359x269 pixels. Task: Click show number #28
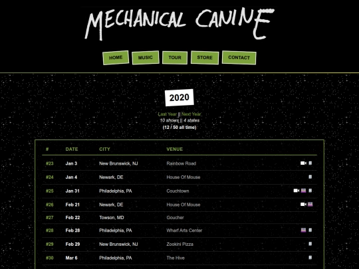49,230
